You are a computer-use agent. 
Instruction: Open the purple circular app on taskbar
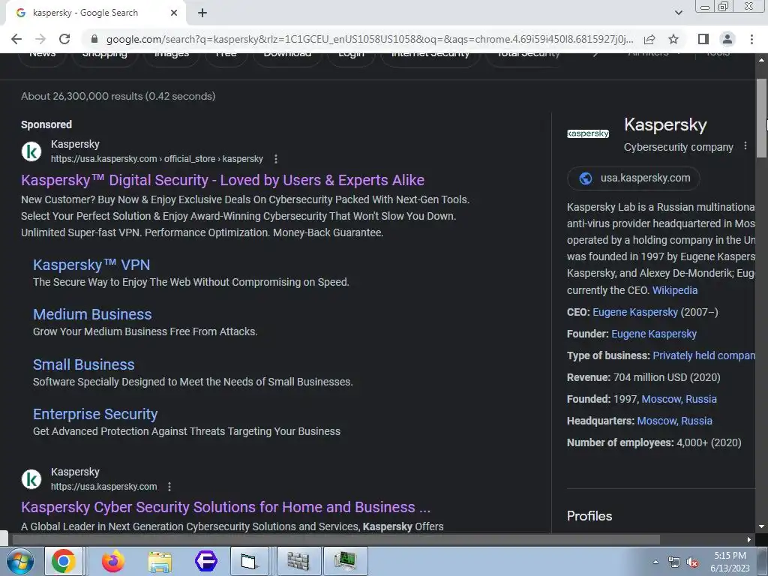[206, 561]
